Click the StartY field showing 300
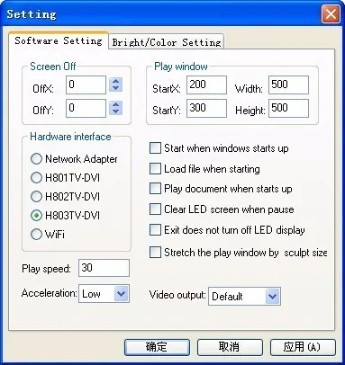Viewport: 345px width, 365px height. [206, 108]
